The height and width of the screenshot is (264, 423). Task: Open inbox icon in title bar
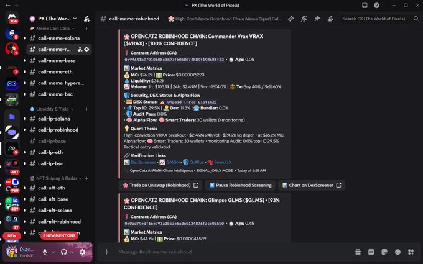click(365, 5)
